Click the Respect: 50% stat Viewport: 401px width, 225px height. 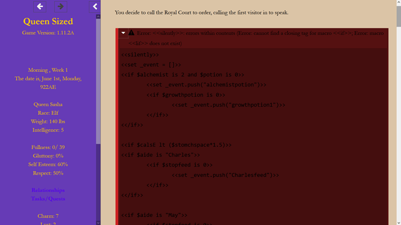(x=48, y=173)
